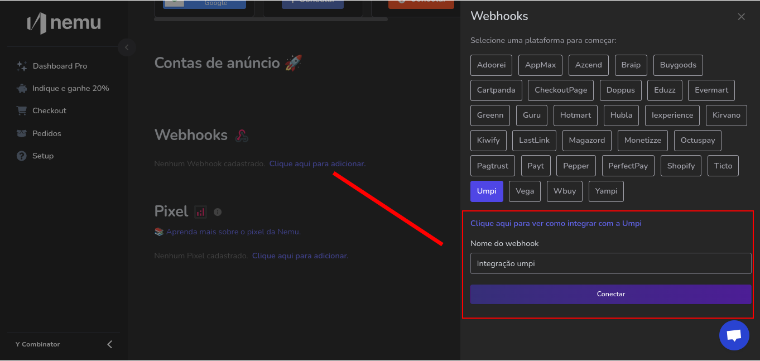Select Braip platform
760x361 pixels.
(x=631, y=65)
